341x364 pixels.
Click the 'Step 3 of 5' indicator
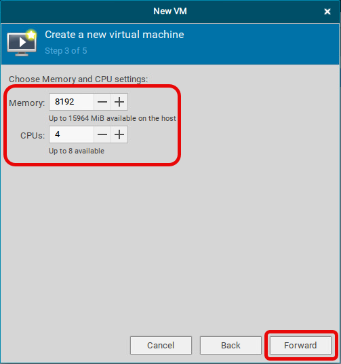click(x=66, y=51)
